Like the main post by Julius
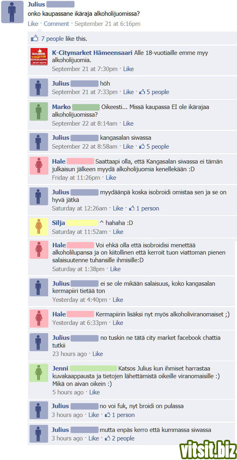 (x=33, y=24)
